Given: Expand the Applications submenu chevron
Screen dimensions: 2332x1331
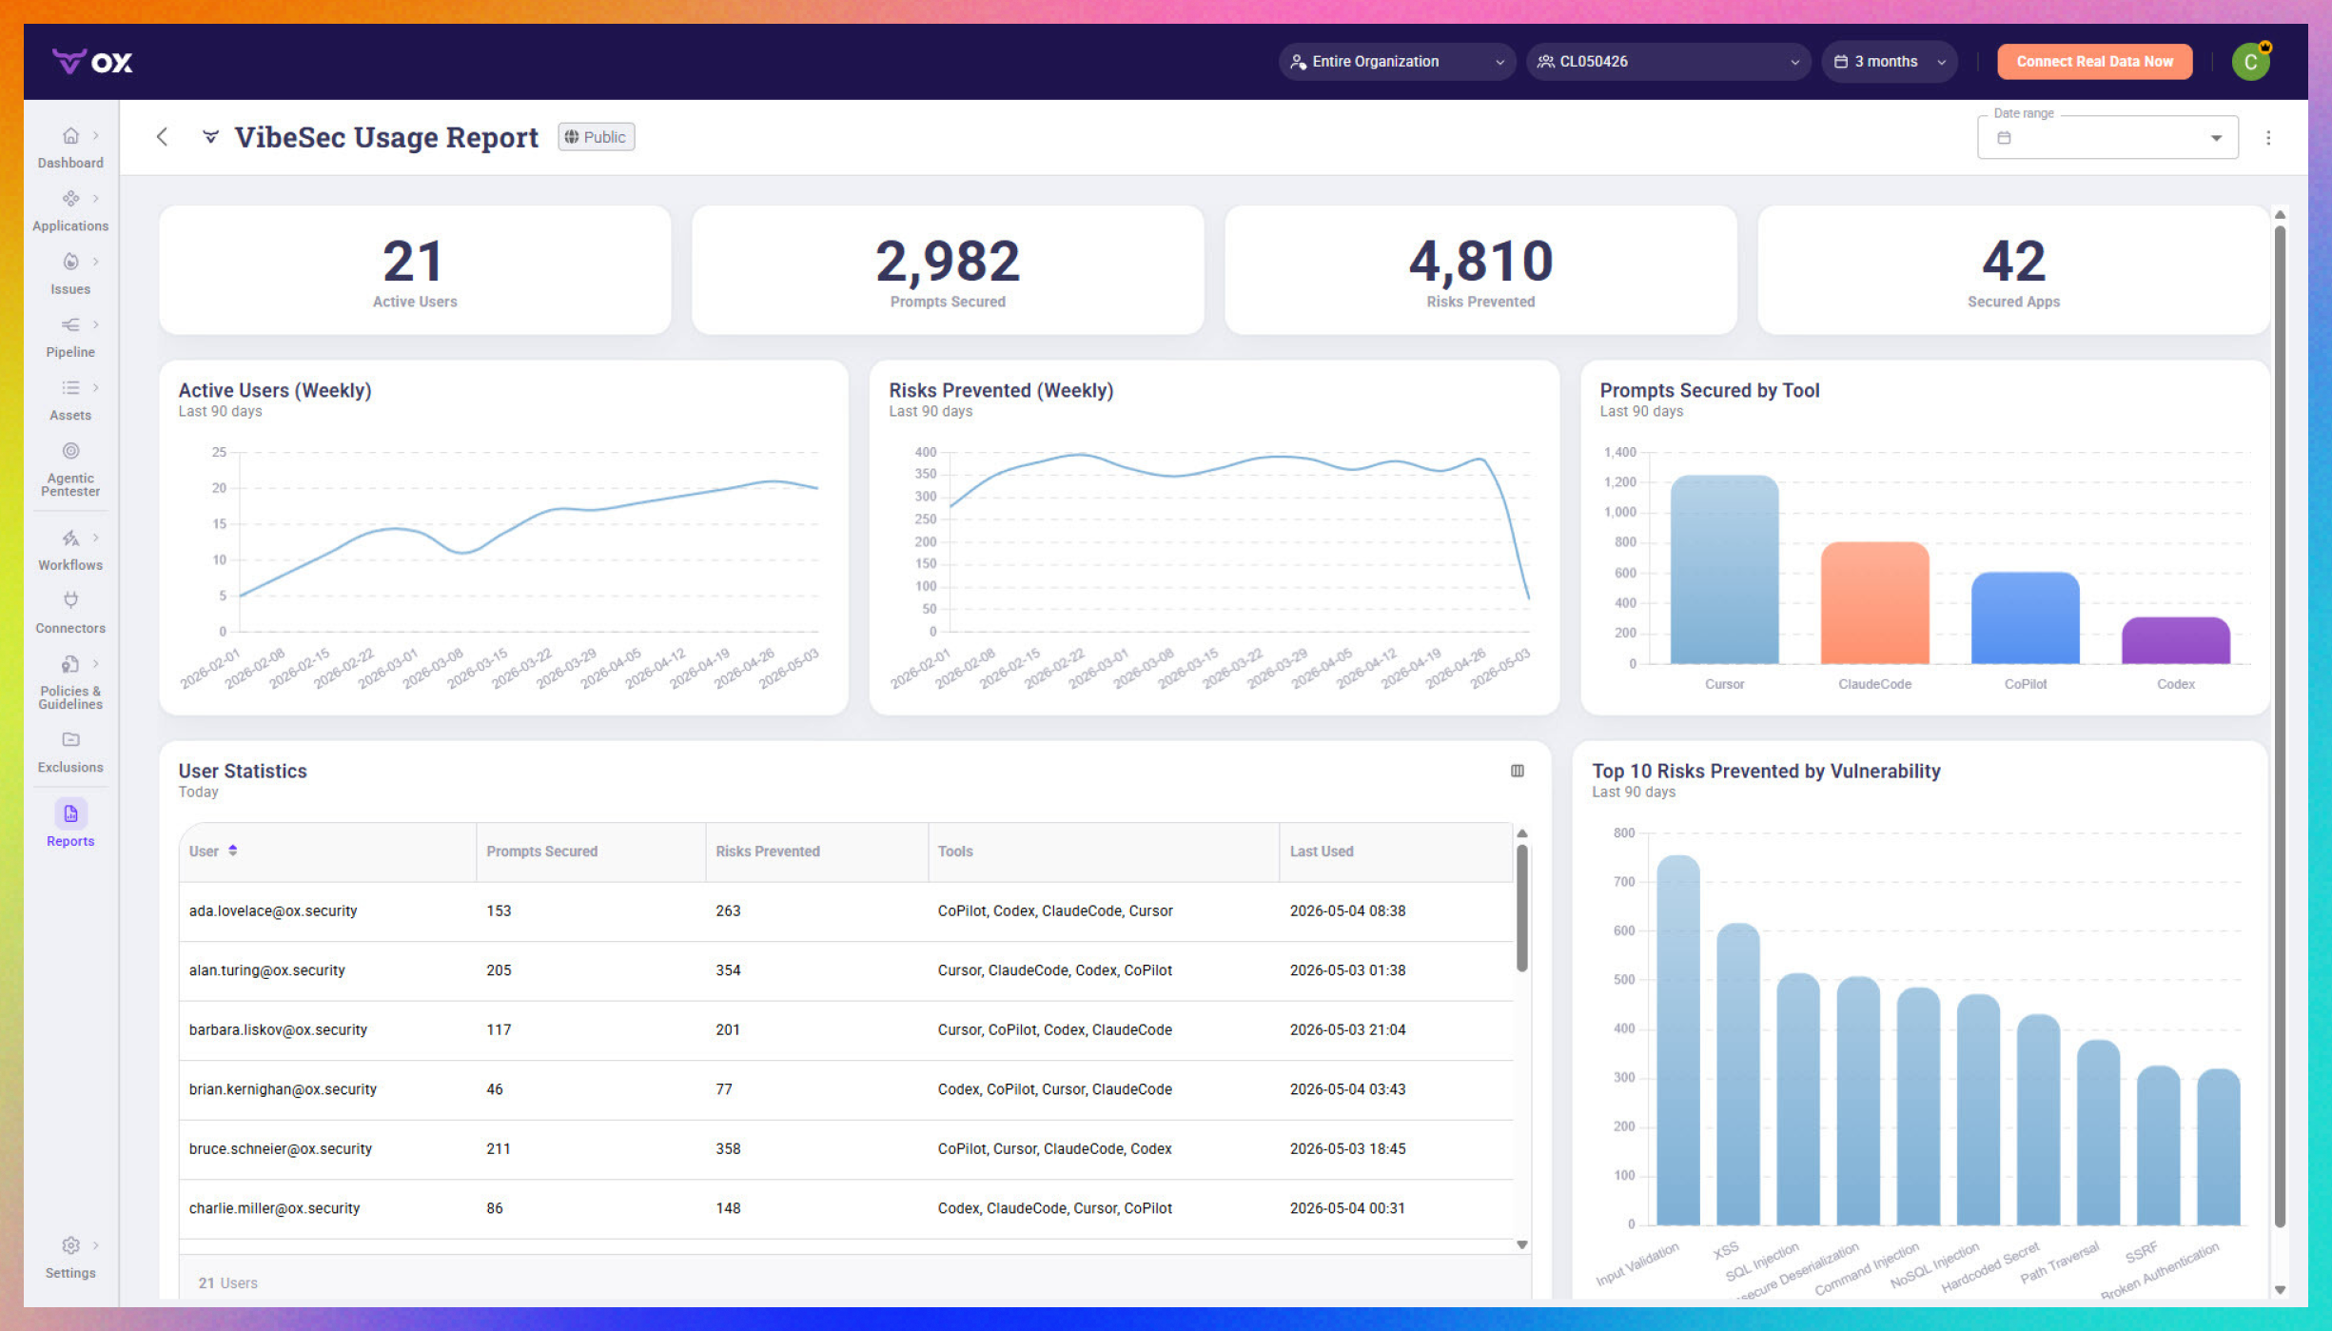Looking at the screenshot, I should pos(96,199).
